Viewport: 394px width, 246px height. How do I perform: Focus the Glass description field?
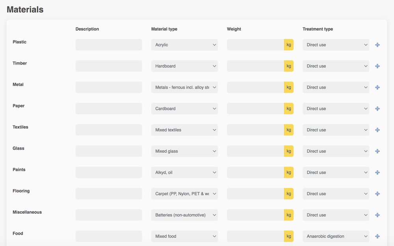(109, 151)
